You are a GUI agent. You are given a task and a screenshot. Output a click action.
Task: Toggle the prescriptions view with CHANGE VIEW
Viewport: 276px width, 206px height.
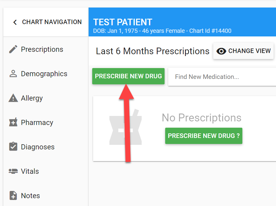(x=243, y=51)
